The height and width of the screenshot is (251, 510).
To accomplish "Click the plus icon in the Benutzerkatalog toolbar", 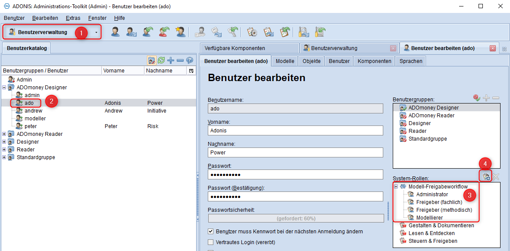I will 171,60.
